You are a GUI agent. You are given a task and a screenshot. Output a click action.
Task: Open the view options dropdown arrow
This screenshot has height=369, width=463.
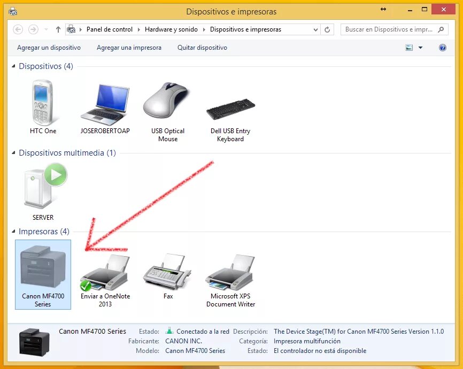pos(420,48)
